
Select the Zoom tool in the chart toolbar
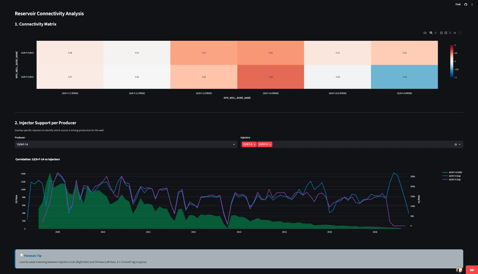(x=431, y=33)
